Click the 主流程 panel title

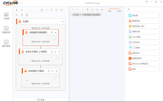coord(25,21)
